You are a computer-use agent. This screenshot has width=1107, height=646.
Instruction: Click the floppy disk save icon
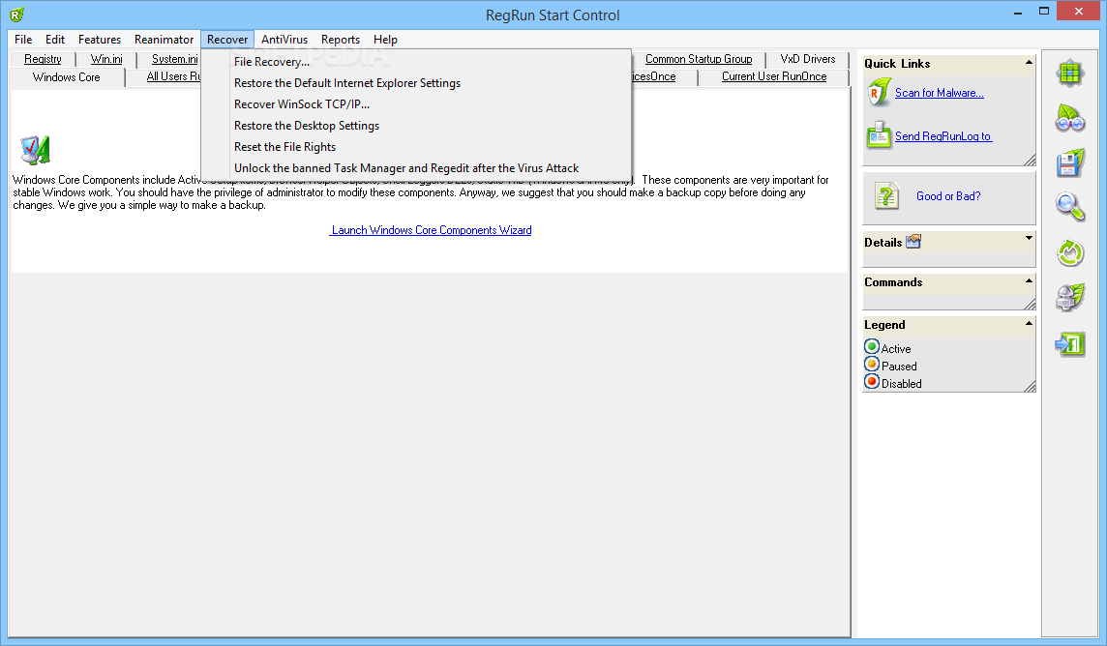[x=1070, y=162]
